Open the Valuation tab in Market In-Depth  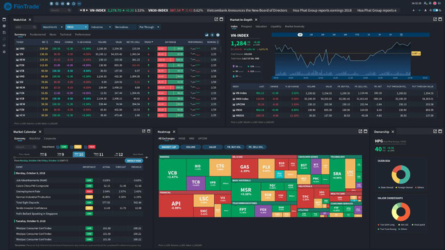coord(261,26)
